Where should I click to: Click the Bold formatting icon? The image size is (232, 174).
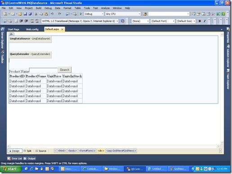pos(200,21)
